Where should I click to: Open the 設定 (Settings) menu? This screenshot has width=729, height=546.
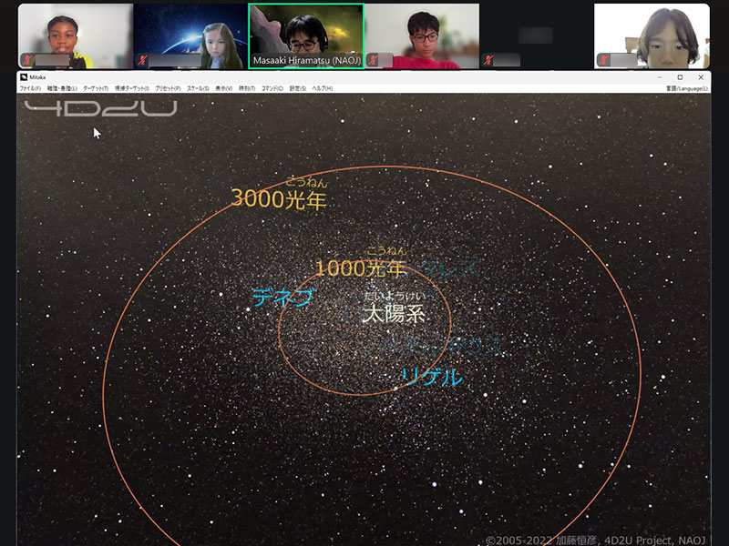point(297,88)
